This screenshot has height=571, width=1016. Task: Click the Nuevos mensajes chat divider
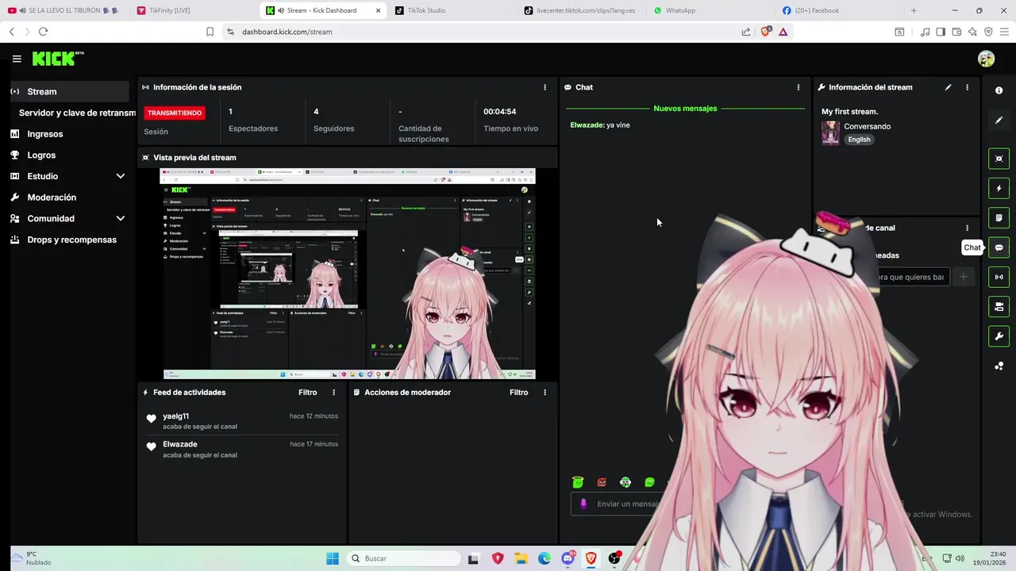coord(685,109)
